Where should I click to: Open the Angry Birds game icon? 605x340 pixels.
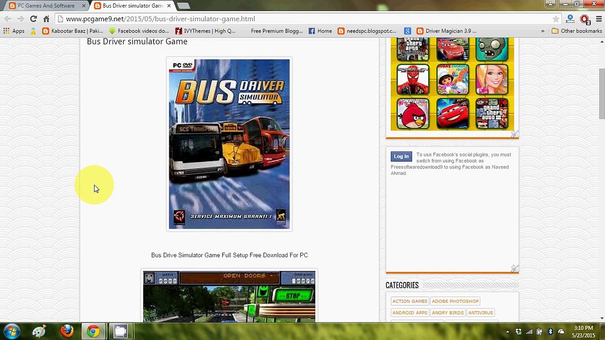tap(413, 113)
